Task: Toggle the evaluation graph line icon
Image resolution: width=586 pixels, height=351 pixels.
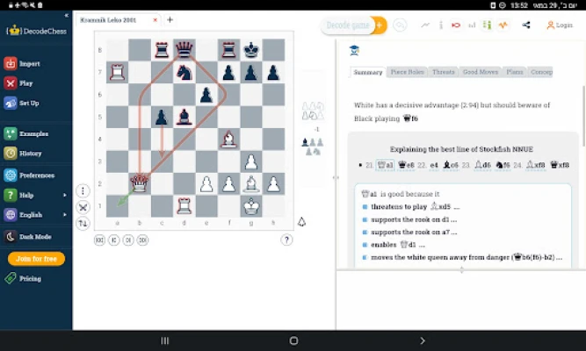Action: pyautogui.click(x=425, y=25)
